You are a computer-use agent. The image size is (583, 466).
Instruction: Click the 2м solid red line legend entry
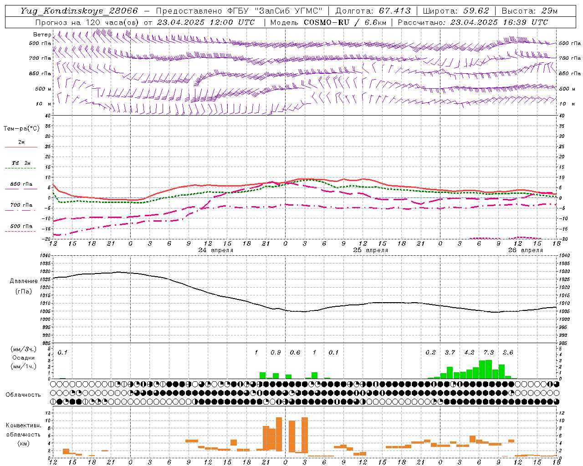tap(21, 144)
